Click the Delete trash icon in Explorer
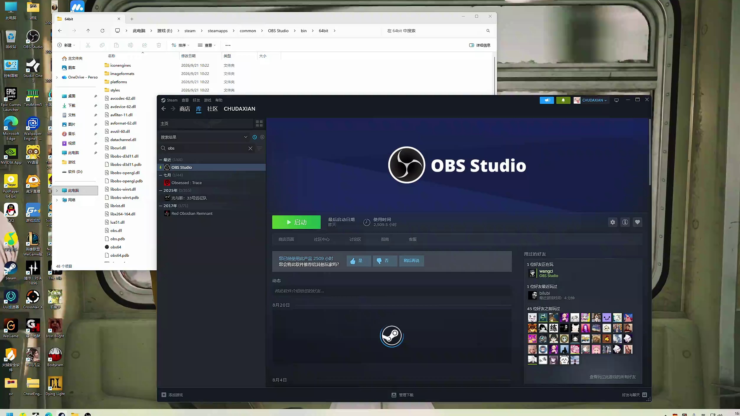 coord(159,45)
